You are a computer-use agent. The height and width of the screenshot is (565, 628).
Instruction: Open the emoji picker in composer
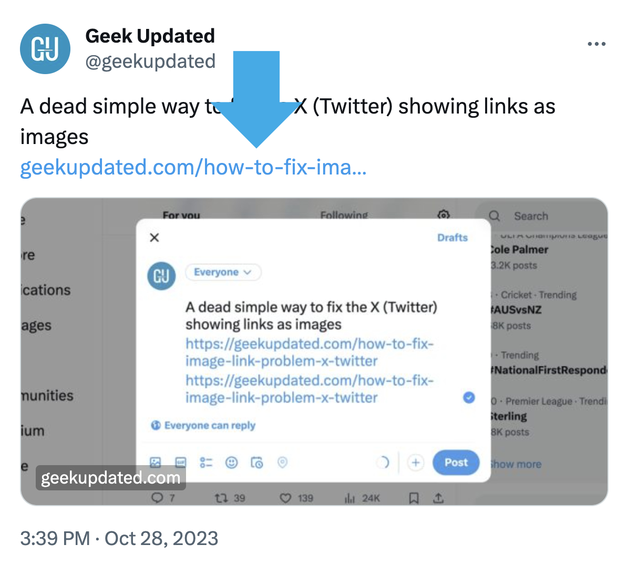231,463
